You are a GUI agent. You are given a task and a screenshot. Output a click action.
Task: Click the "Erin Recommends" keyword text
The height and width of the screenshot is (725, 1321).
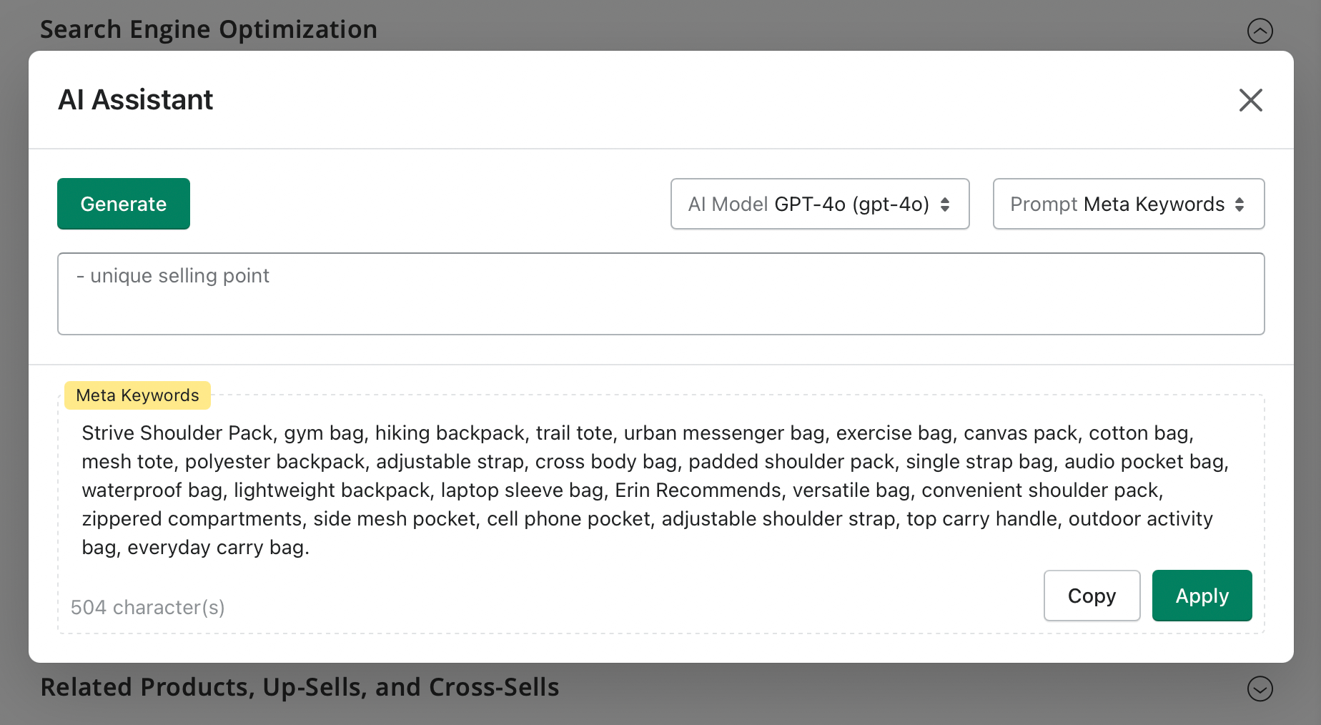coord(698,490)
